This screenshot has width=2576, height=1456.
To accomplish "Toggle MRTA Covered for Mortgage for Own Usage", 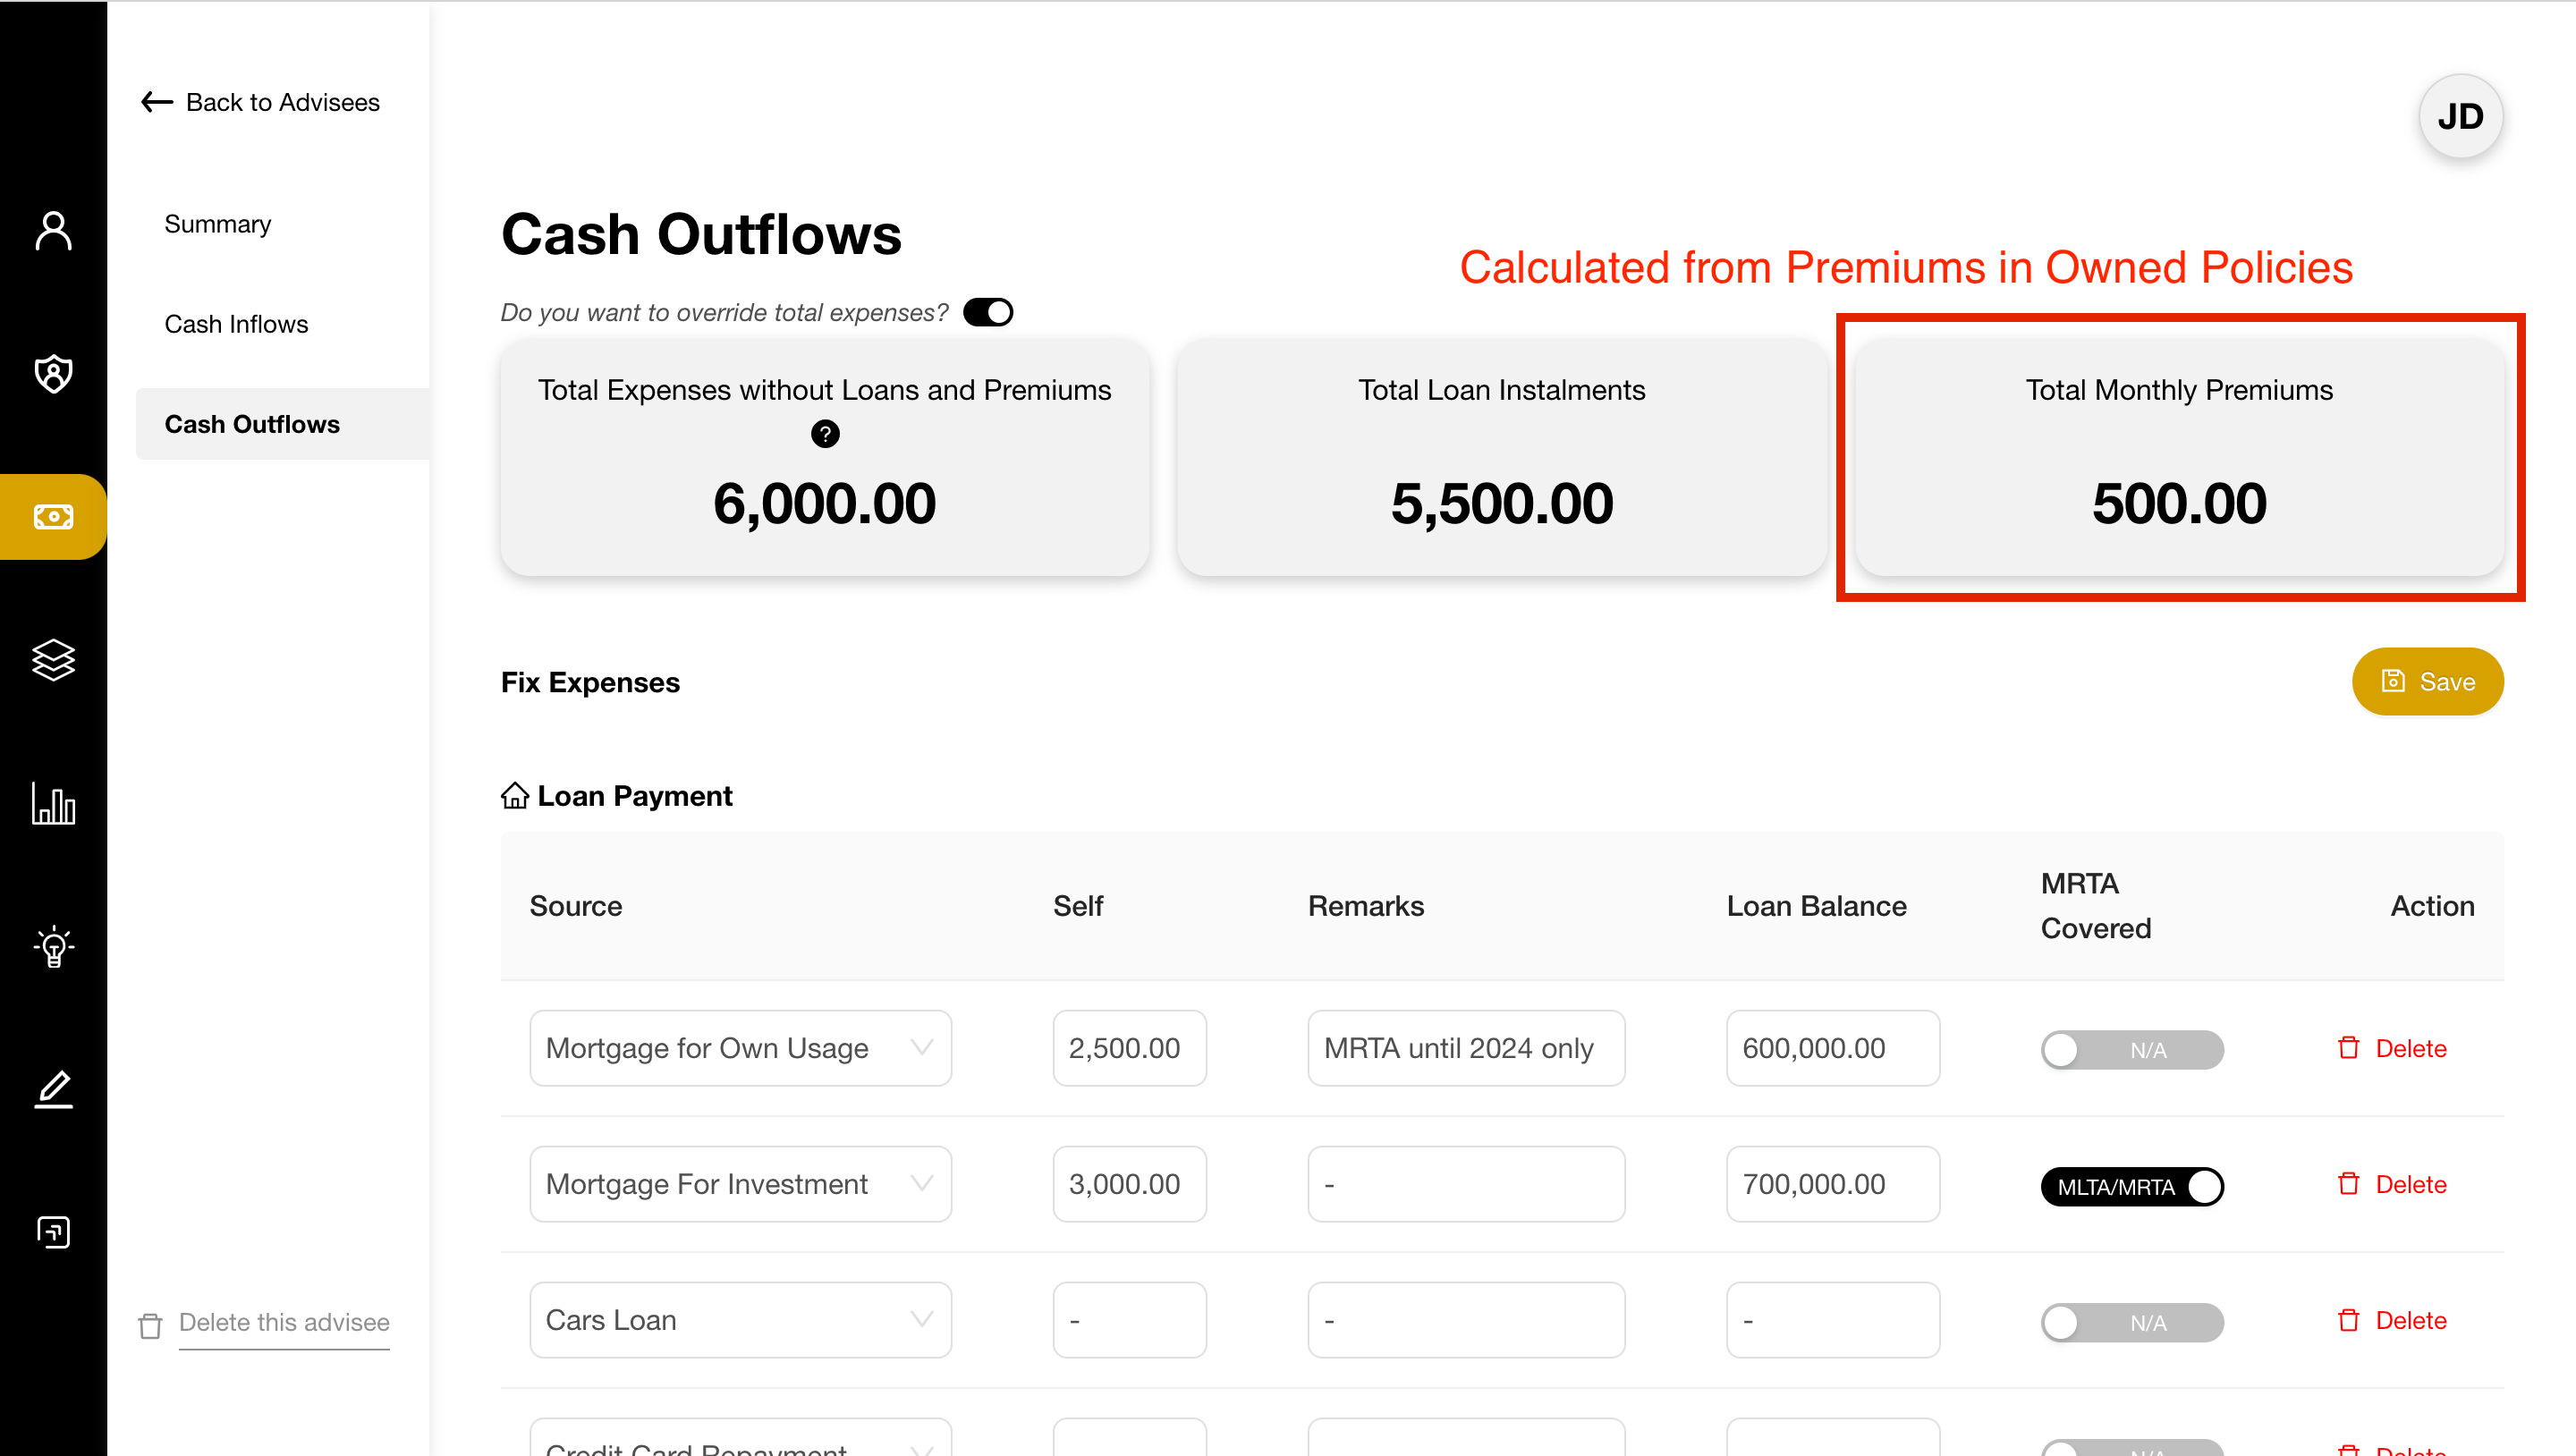I will 2132,1050.
